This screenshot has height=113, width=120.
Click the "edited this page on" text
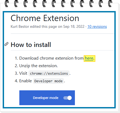[x=46, y=27]
